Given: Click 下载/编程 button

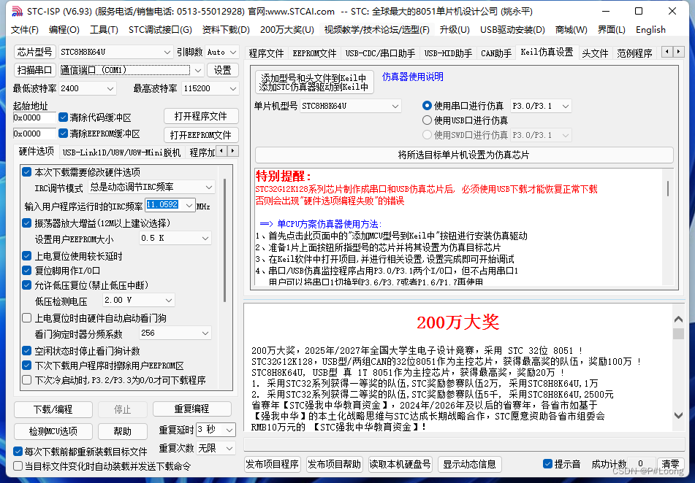Looking at the screenshot, I should (53, 409).
